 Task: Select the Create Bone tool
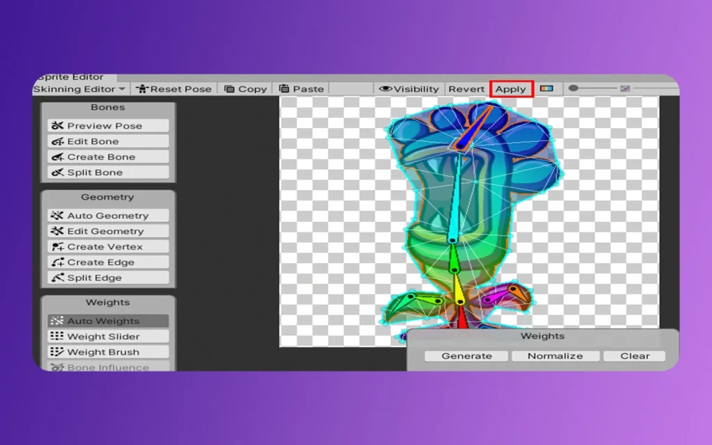point(106,156)
